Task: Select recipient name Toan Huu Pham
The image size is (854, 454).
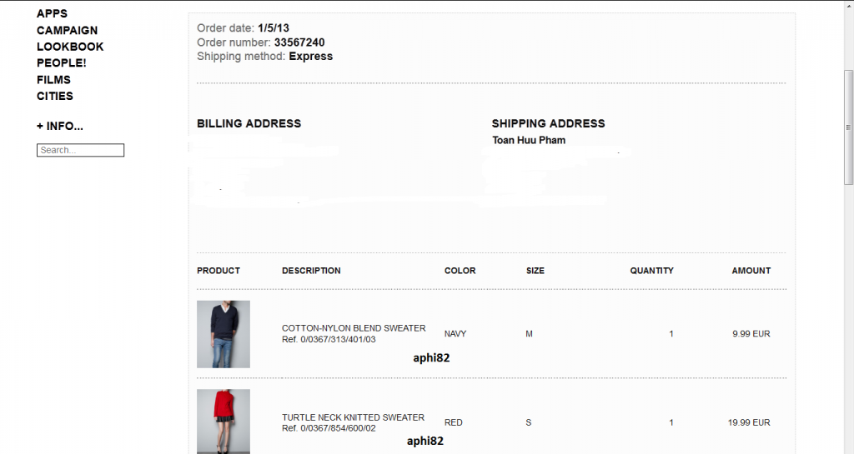Action: click(x=529, y=140)
